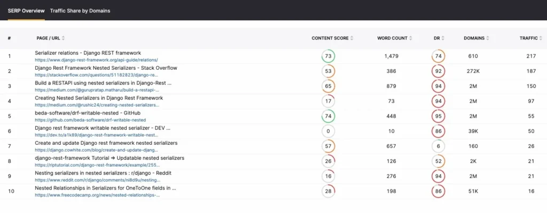The image size is (547, 213).
Task: Click the CONTENT SCORE sort arrows
Action: (x=353, y=38)
